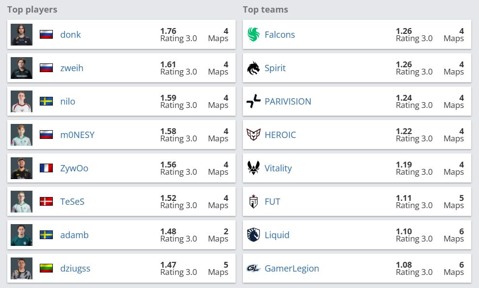Click the Danish flag beside TeSeS
The height and width of the screenshot is (288, 479).
46,201
